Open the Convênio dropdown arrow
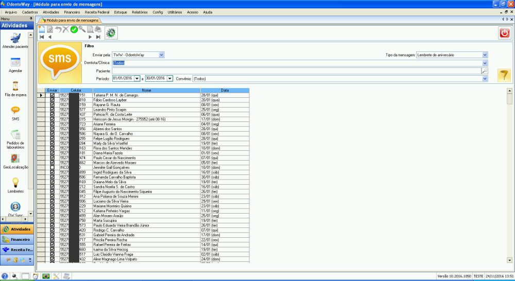515x281 pixels. point(485,79)
